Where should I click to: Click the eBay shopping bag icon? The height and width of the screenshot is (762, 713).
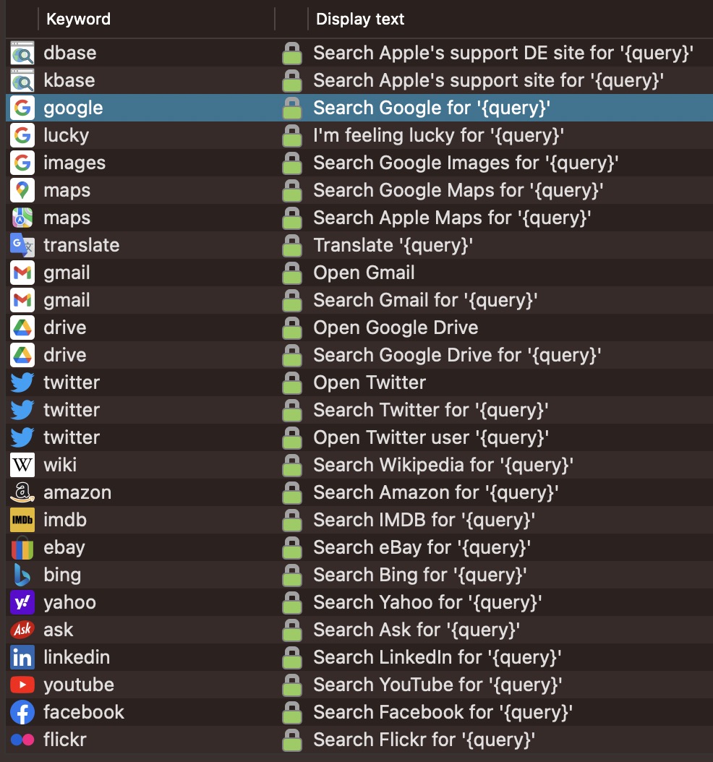22,547
